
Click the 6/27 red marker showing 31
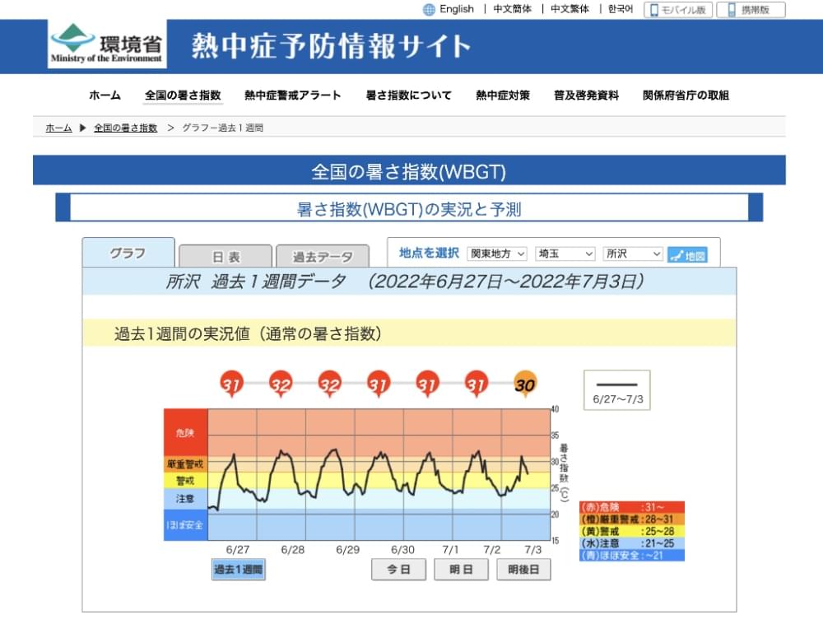232,384
